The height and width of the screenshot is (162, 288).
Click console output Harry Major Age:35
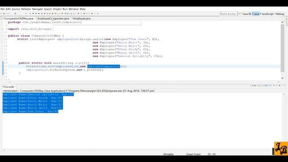coord(32,101)
